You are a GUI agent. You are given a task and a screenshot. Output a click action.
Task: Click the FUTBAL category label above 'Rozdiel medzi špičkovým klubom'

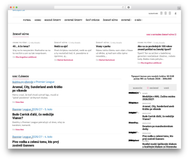point(146,141)
